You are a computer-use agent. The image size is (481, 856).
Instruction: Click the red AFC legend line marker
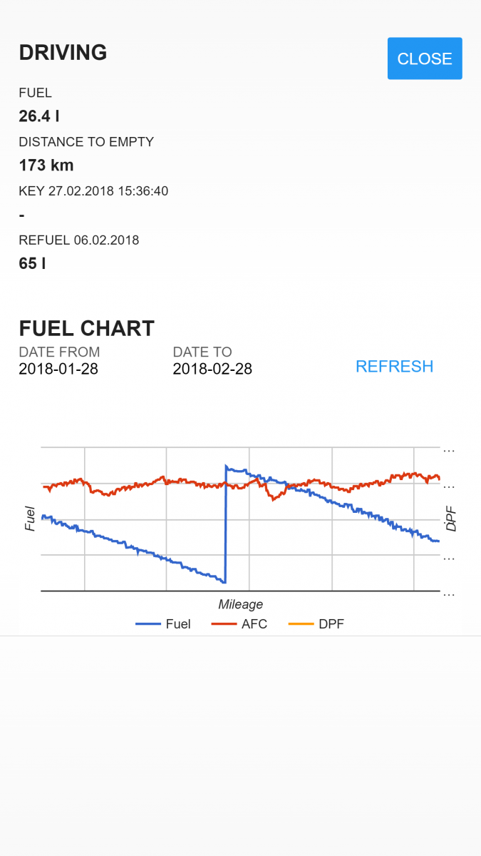pyautogui.click(x=224, y=624)
